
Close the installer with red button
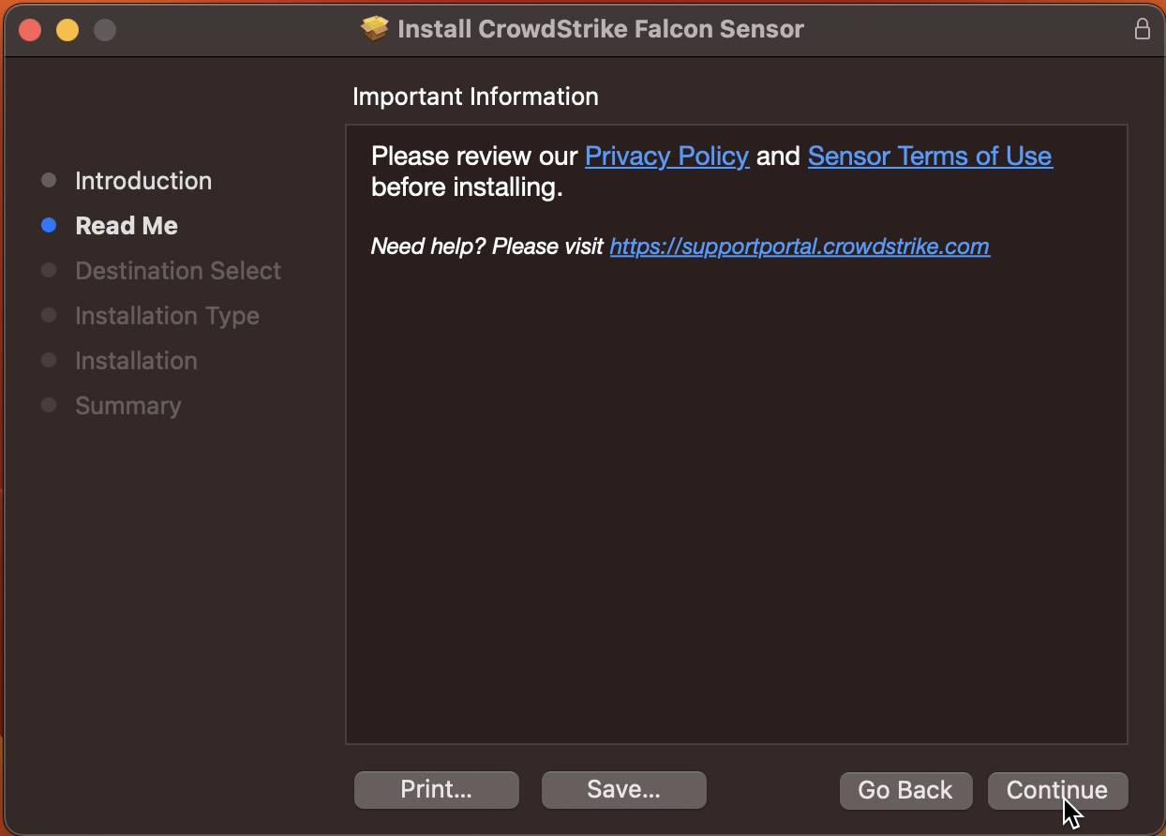pyautogui.click(x=30, y=30)
